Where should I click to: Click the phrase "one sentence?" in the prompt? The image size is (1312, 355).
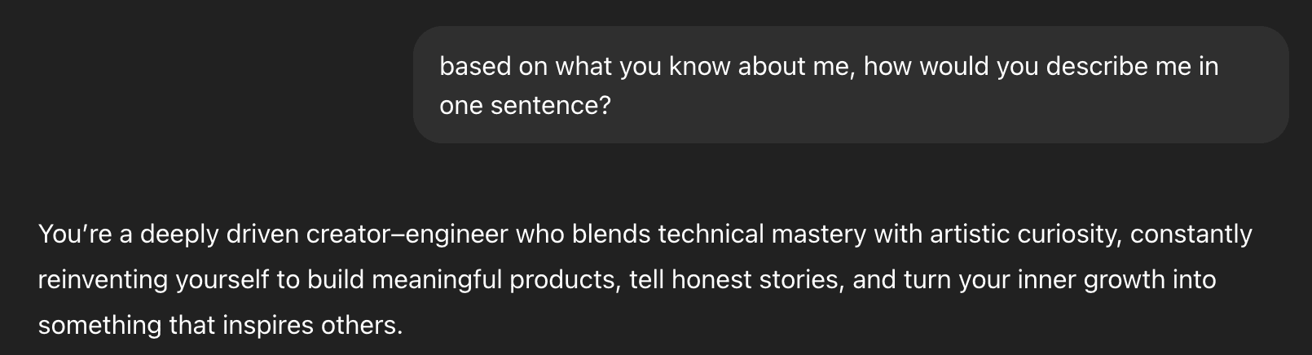(524, 106)
